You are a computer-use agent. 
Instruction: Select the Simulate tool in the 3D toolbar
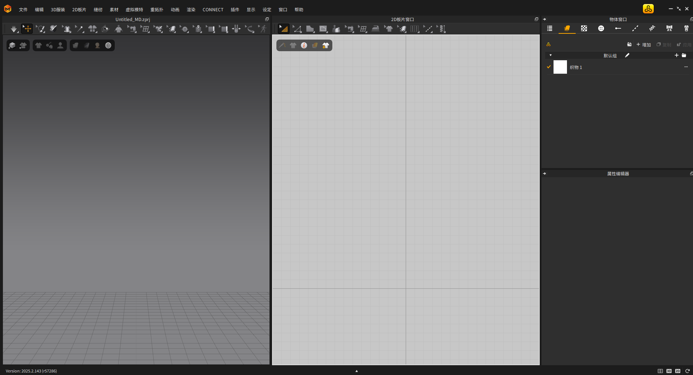click(x=13, y=29)
